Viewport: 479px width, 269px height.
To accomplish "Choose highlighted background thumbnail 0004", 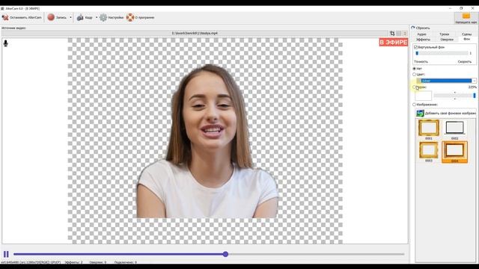I will tap(454, 152).
